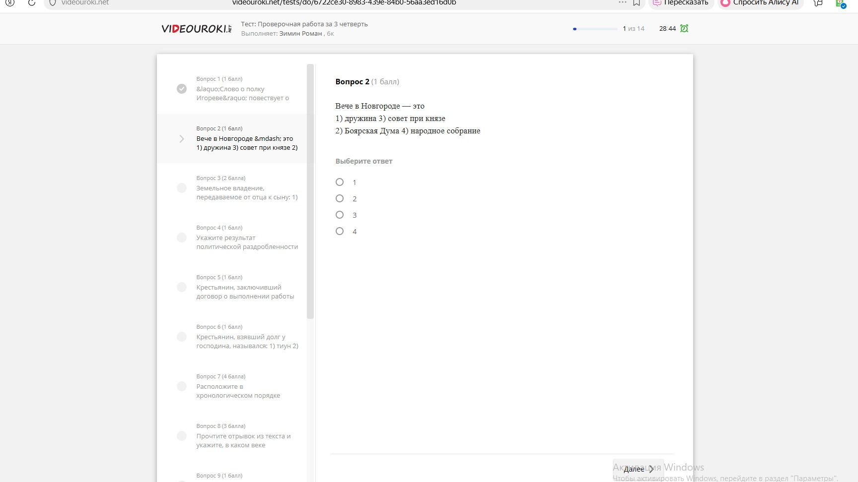
Task: Open the three-dots menu in the address bar
Action: point(623,2)
